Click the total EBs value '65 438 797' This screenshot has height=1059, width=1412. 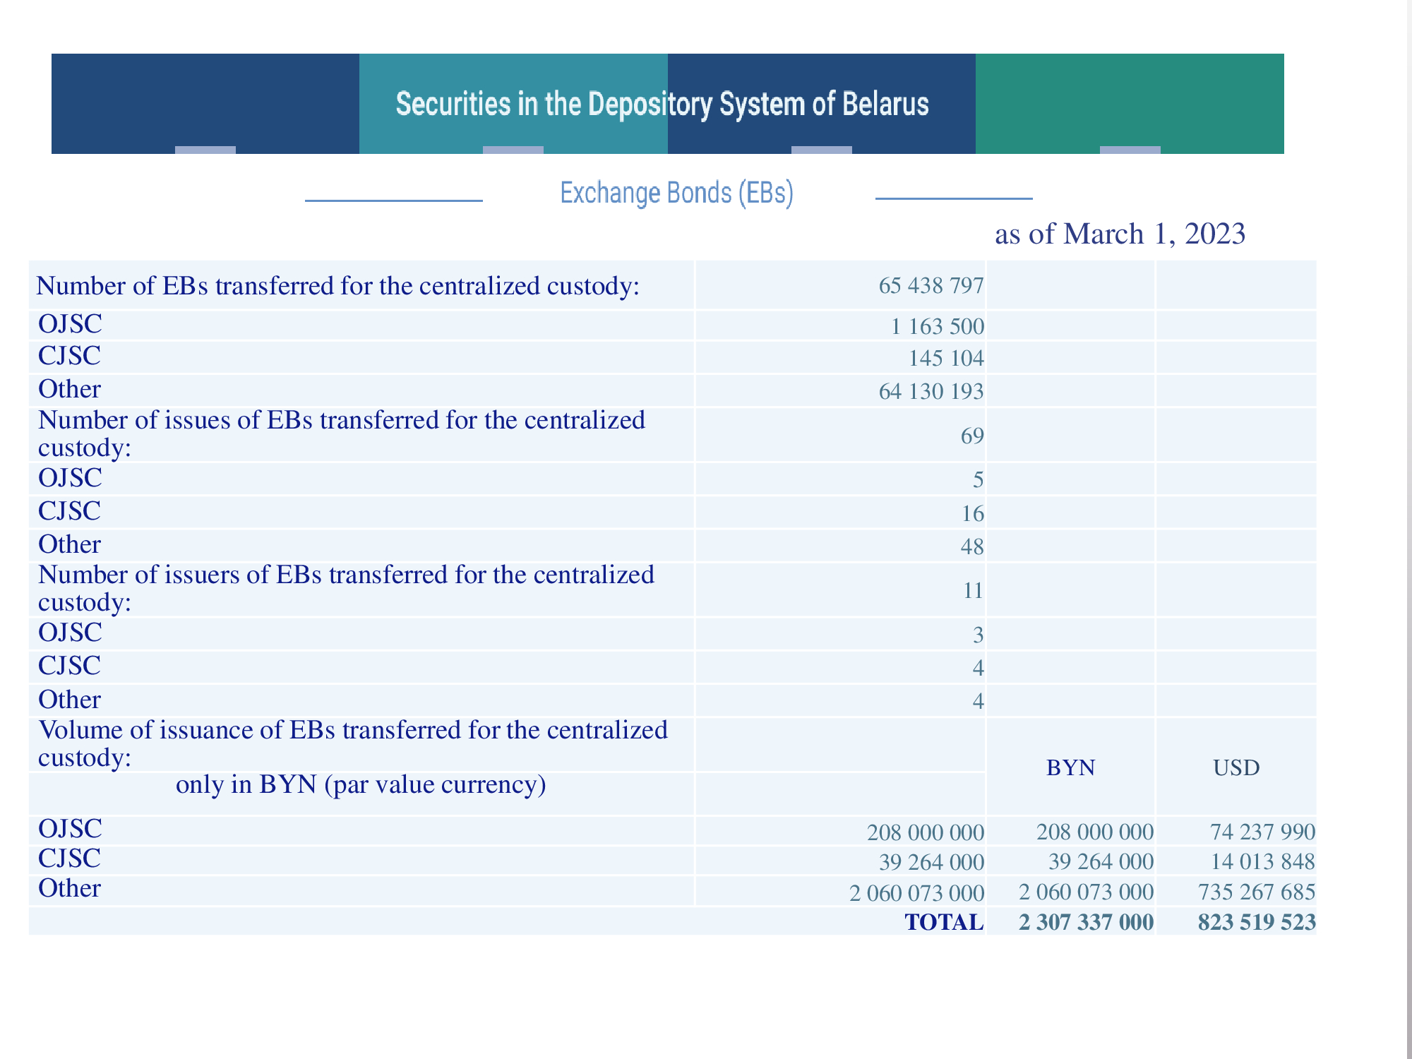[x=931, y=286]
